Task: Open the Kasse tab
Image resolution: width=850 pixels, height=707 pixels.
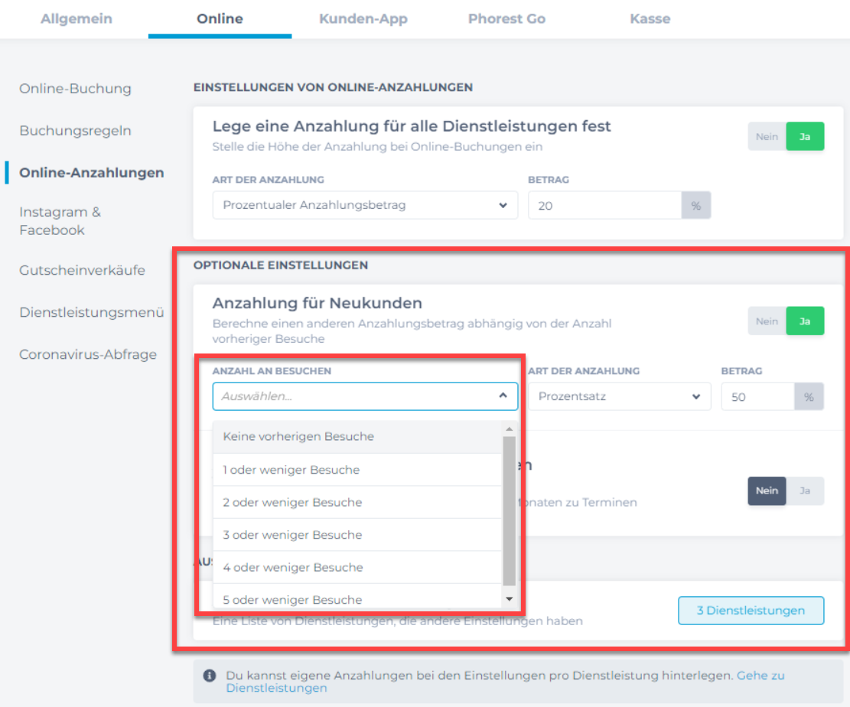Action: click(650, 19)
